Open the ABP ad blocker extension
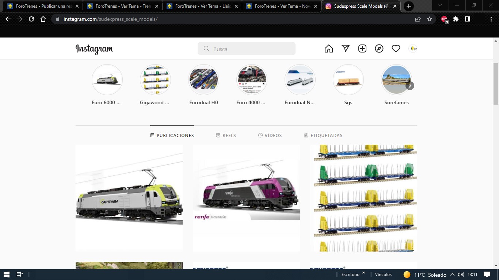 445,19
